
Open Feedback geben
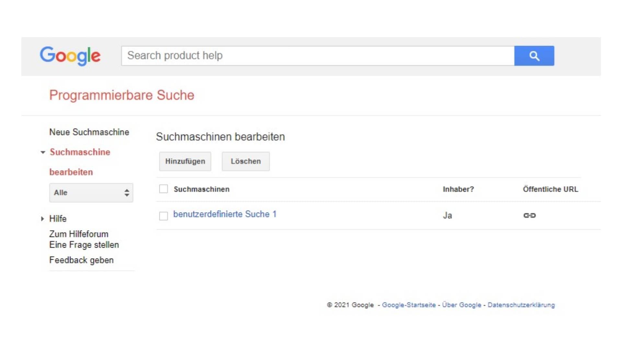click(x=81, y=260)
